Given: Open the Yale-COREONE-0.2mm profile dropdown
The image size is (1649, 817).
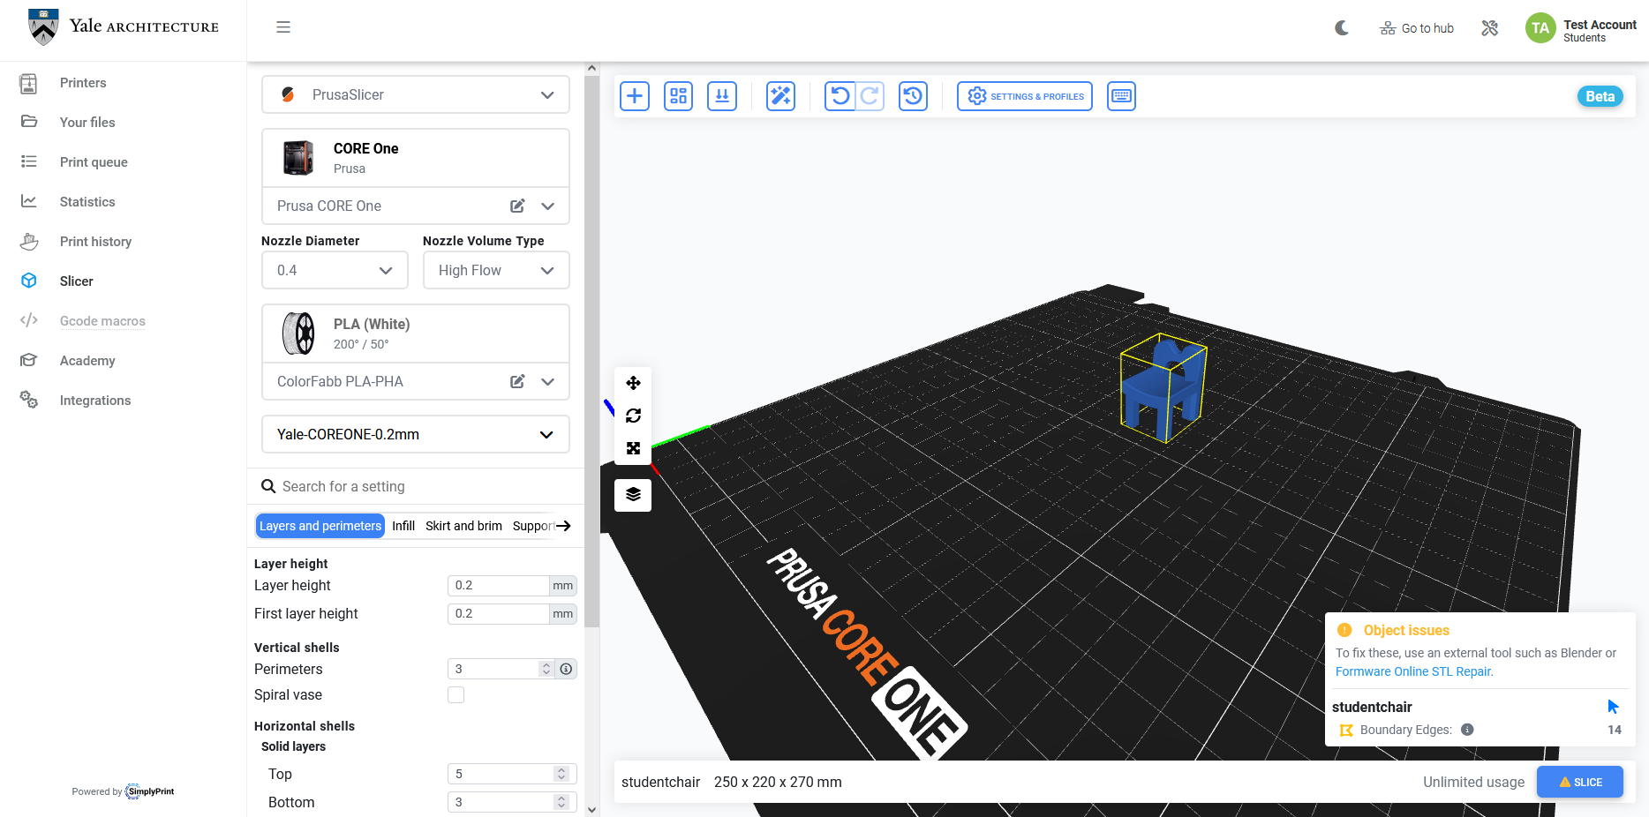Looking at the screenshot, I should [416, 434].
